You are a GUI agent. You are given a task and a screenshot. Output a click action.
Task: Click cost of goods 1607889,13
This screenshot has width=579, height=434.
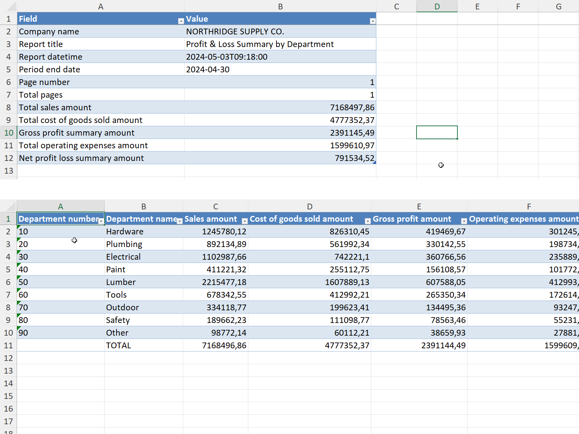coord(310,282)
